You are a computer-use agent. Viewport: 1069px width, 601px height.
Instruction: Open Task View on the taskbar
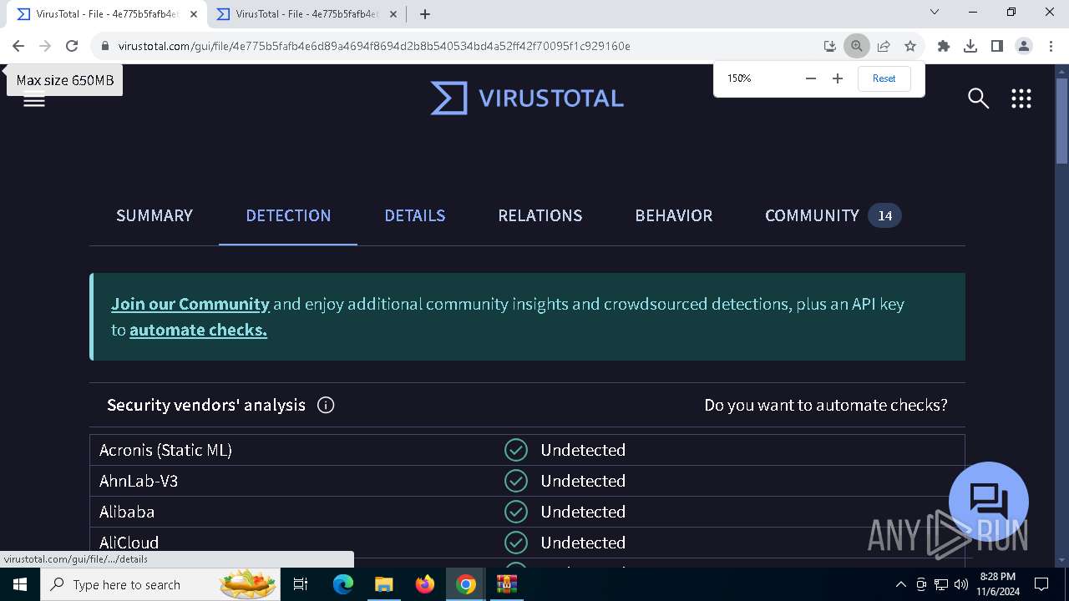click(x=301, y=584)
